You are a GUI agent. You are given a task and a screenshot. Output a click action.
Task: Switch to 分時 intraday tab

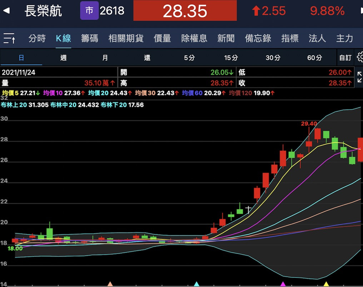pos(37,39)
